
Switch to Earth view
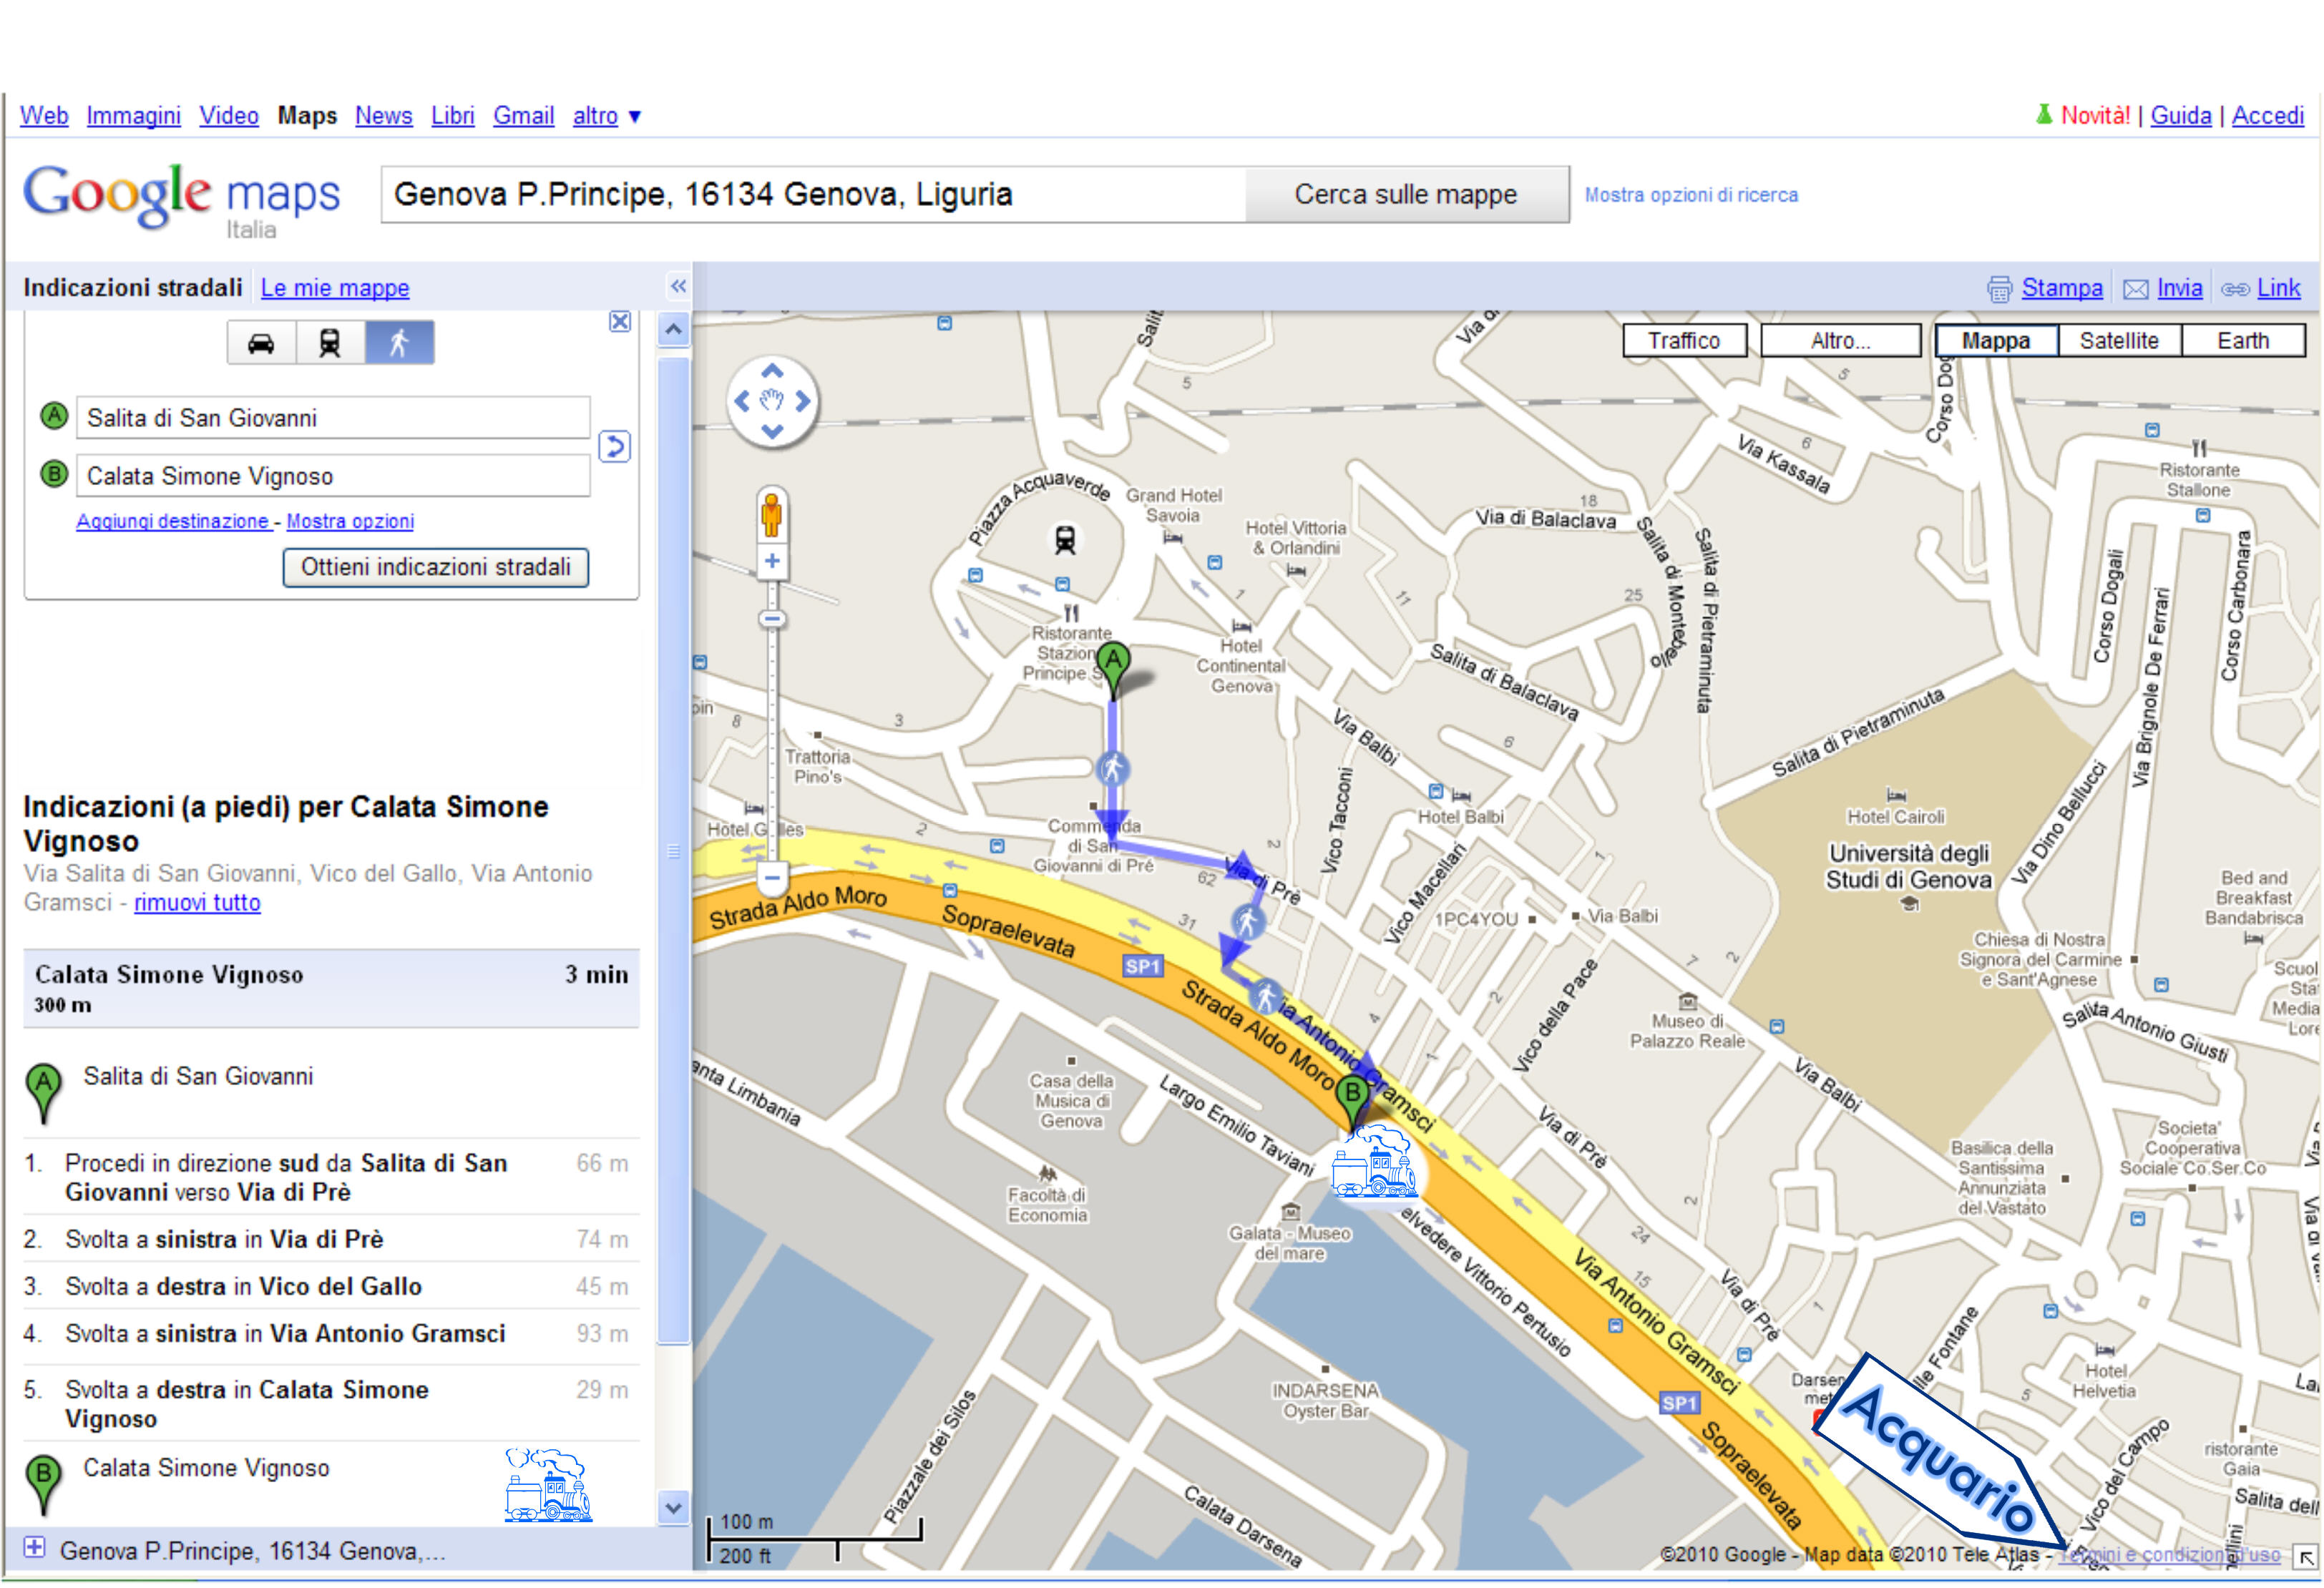click(2243, 340)
